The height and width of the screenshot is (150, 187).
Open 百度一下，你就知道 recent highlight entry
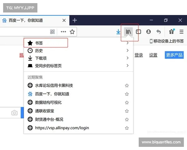(79, 94)
